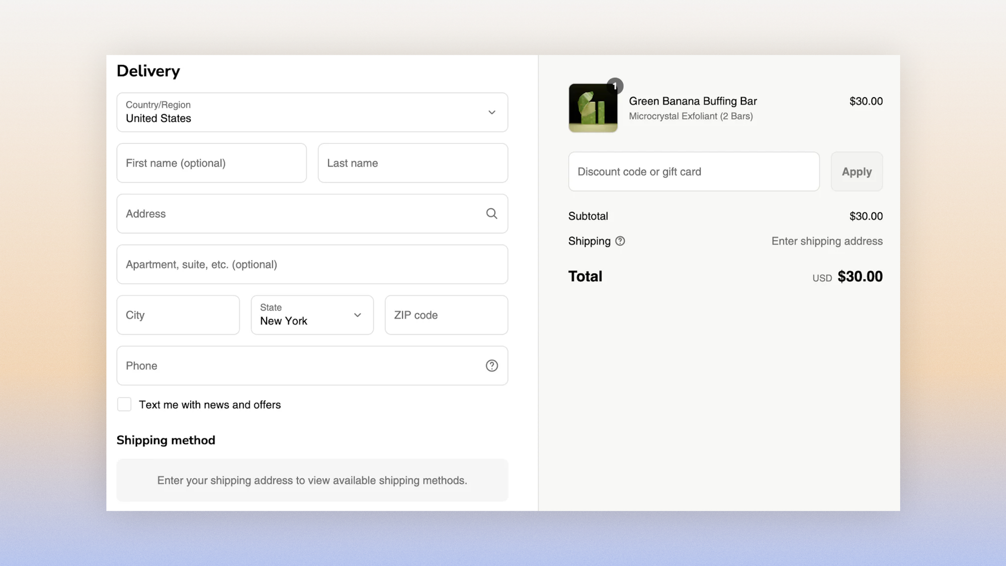Focus the First name (optional) field

click(212, 163)
